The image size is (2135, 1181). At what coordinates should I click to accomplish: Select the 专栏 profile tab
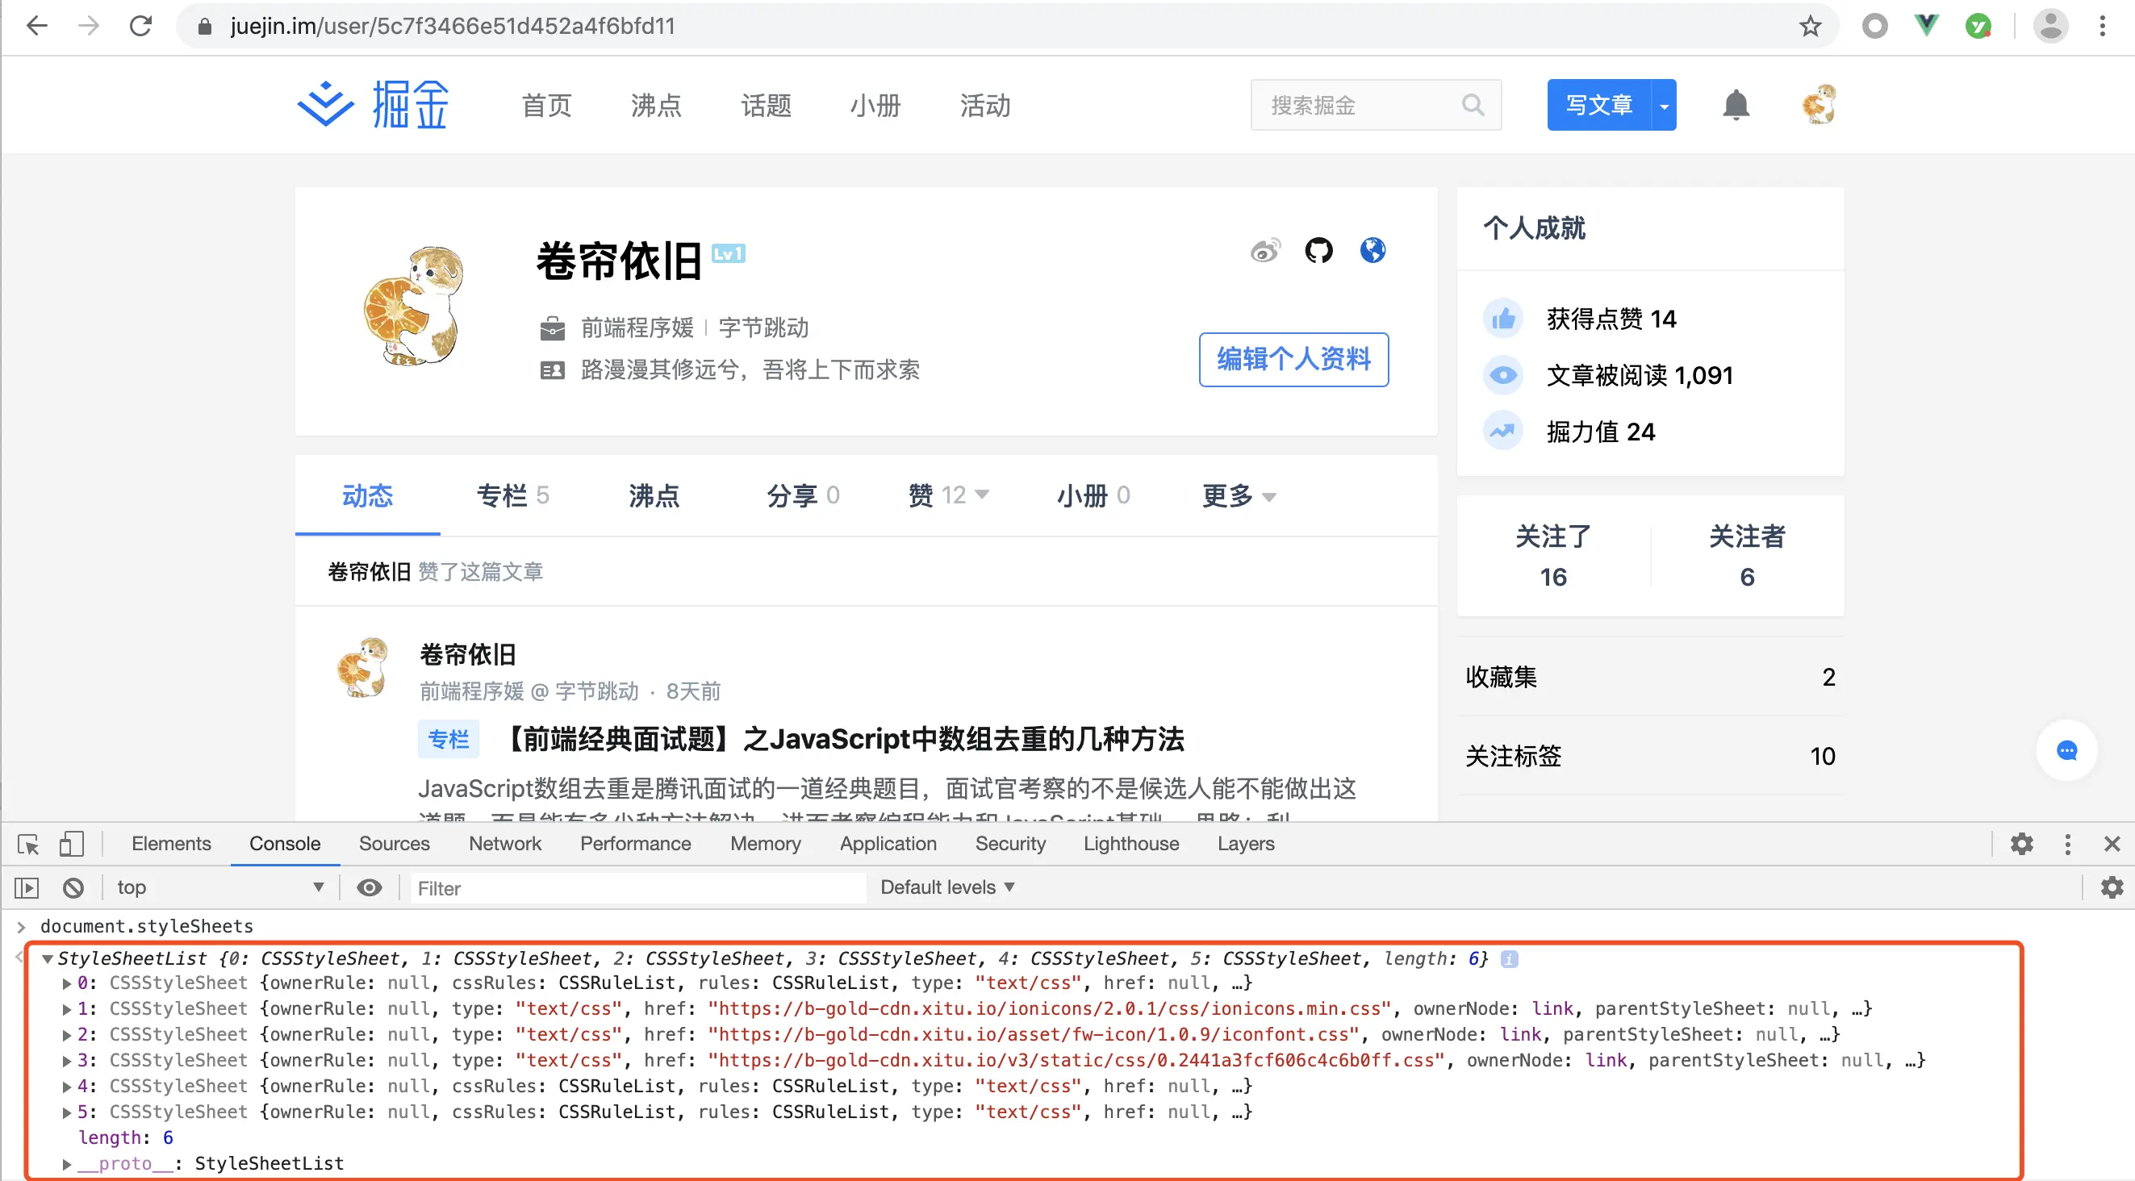point(512,495)
